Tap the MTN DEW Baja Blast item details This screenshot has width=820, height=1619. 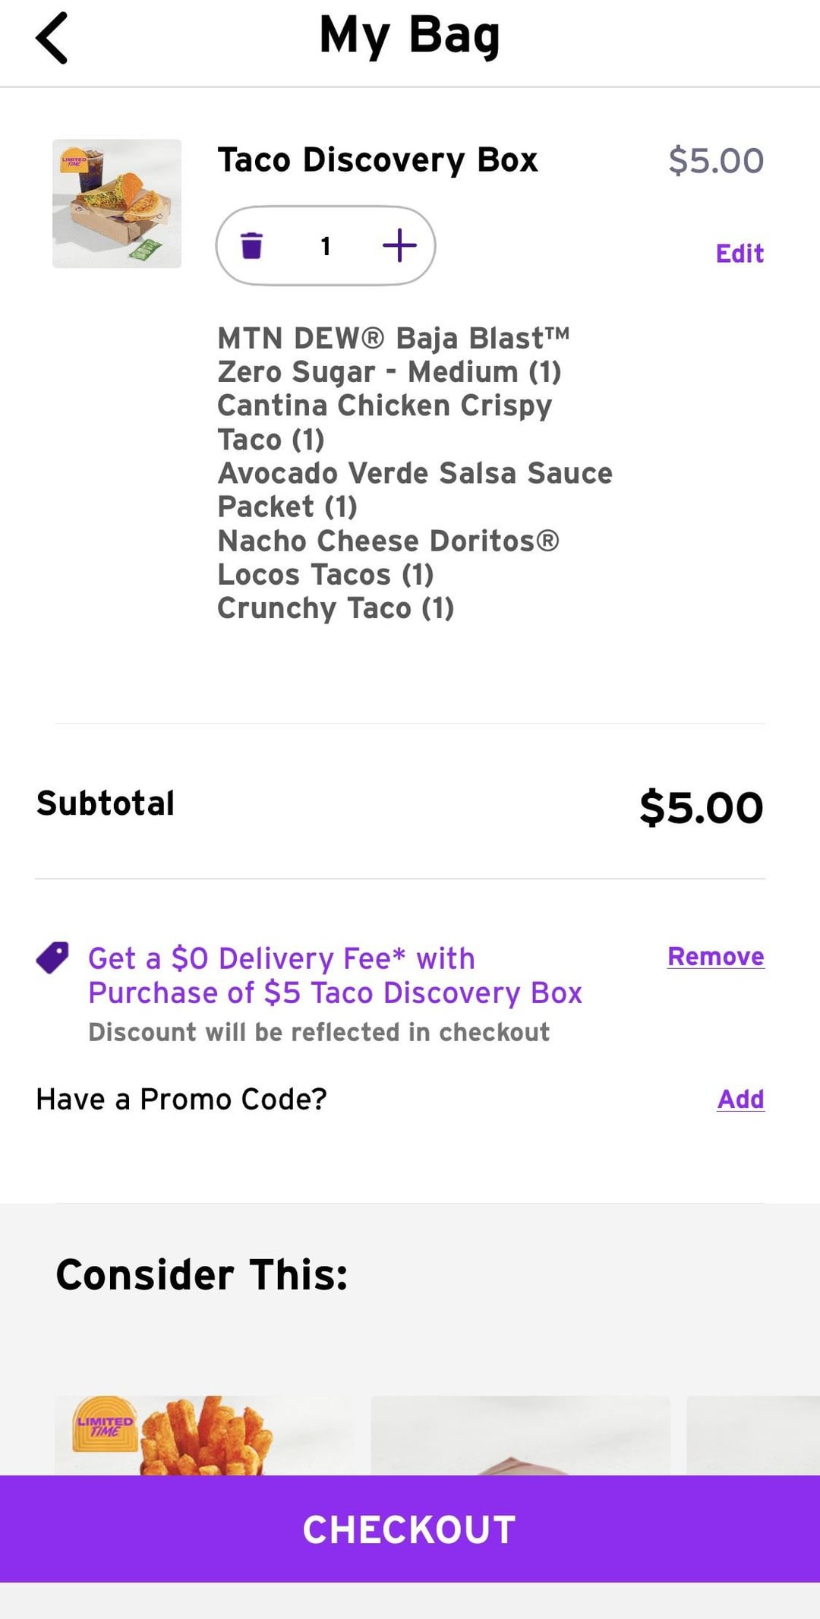(393, 355)
